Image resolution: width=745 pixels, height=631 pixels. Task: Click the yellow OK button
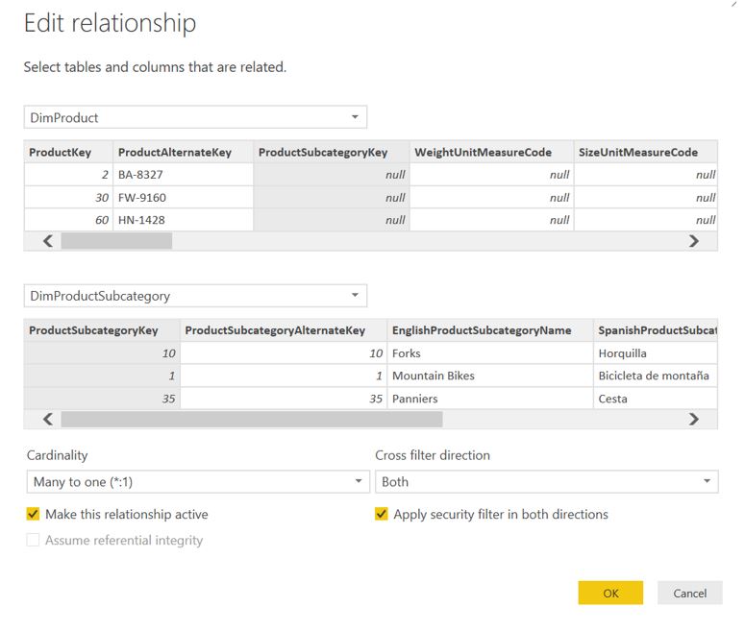(610, 593)
